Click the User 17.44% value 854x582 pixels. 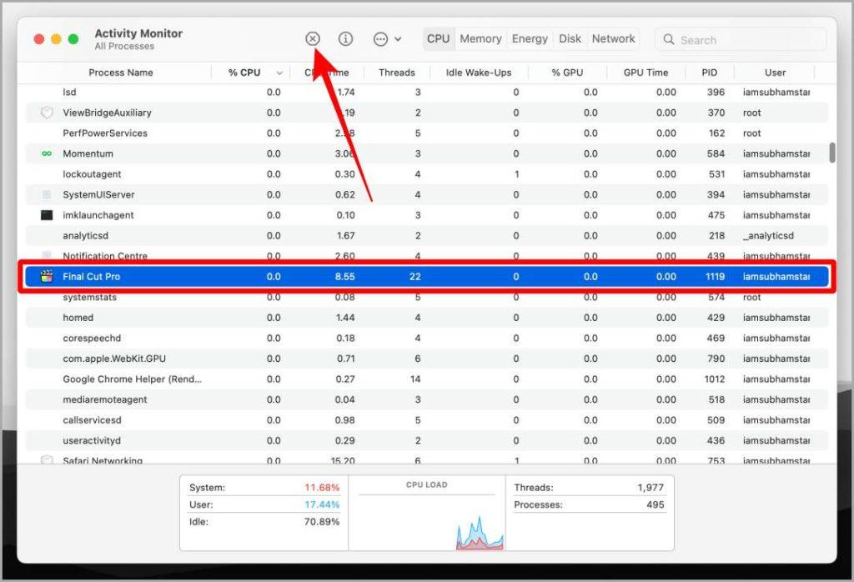(321, 504)
